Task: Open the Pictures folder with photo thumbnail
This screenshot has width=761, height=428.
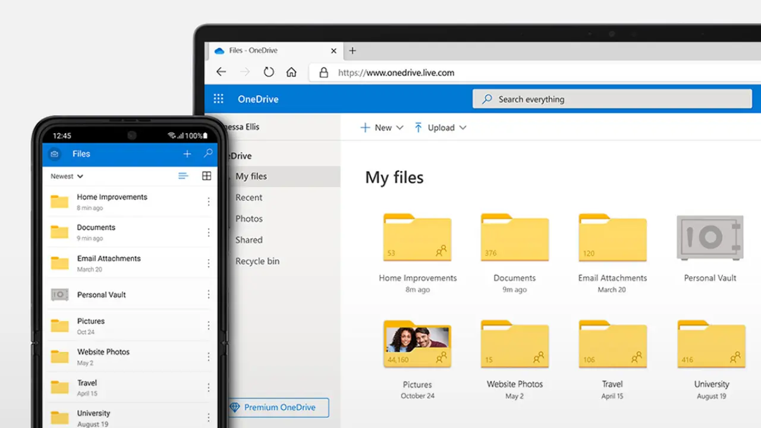Action: 417,344
